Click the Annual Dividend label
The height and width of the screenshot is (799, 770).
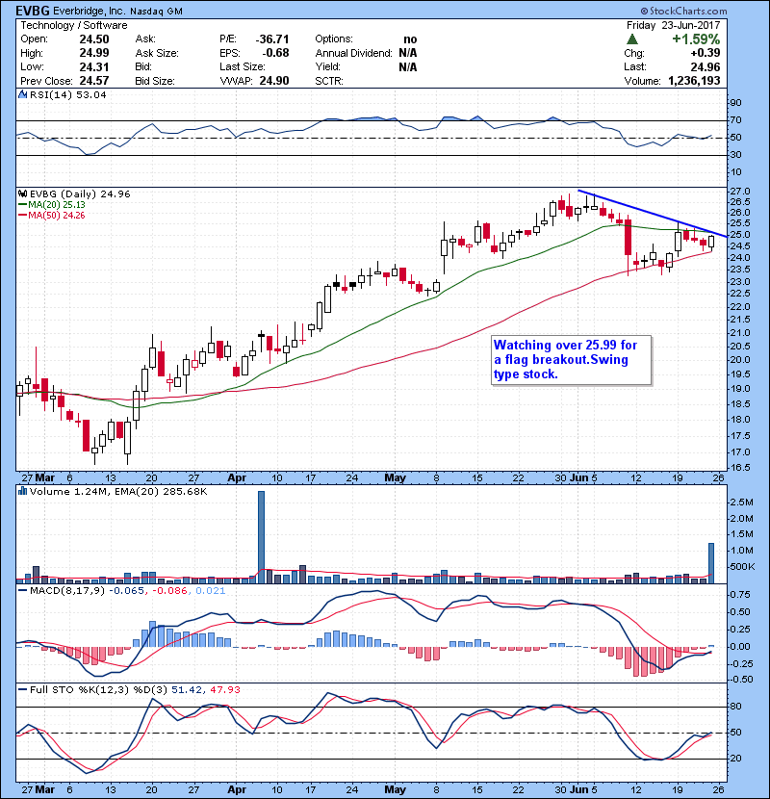click(x=353, y=53)
